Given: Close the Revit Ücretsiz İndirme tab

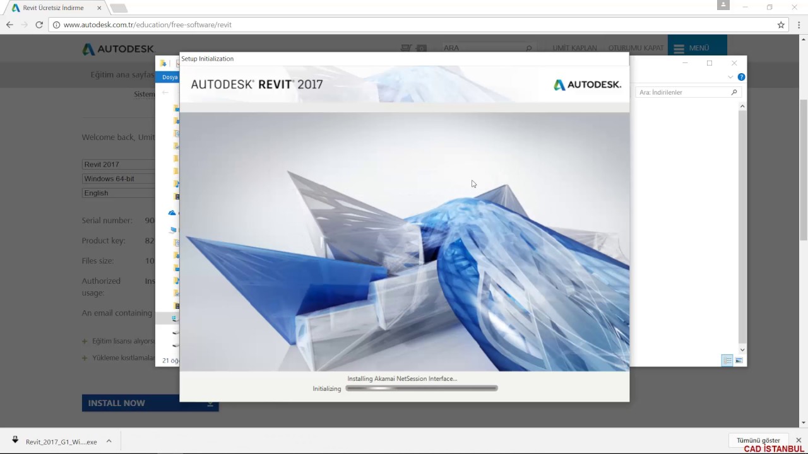Looking at the screenshot, I should [99, 8].
